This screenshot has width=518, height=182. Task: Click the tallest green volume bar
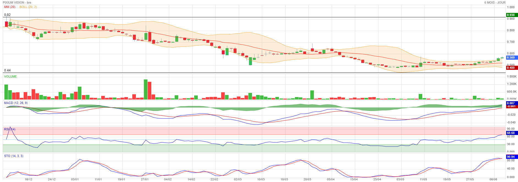(146, 89)
